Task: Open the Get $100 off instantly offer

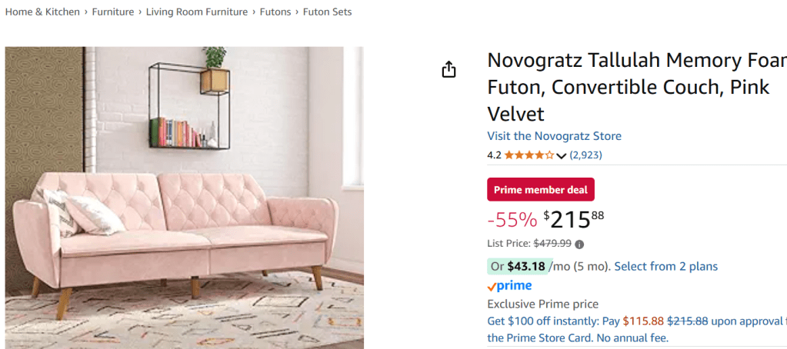Action: click(554, 321)
